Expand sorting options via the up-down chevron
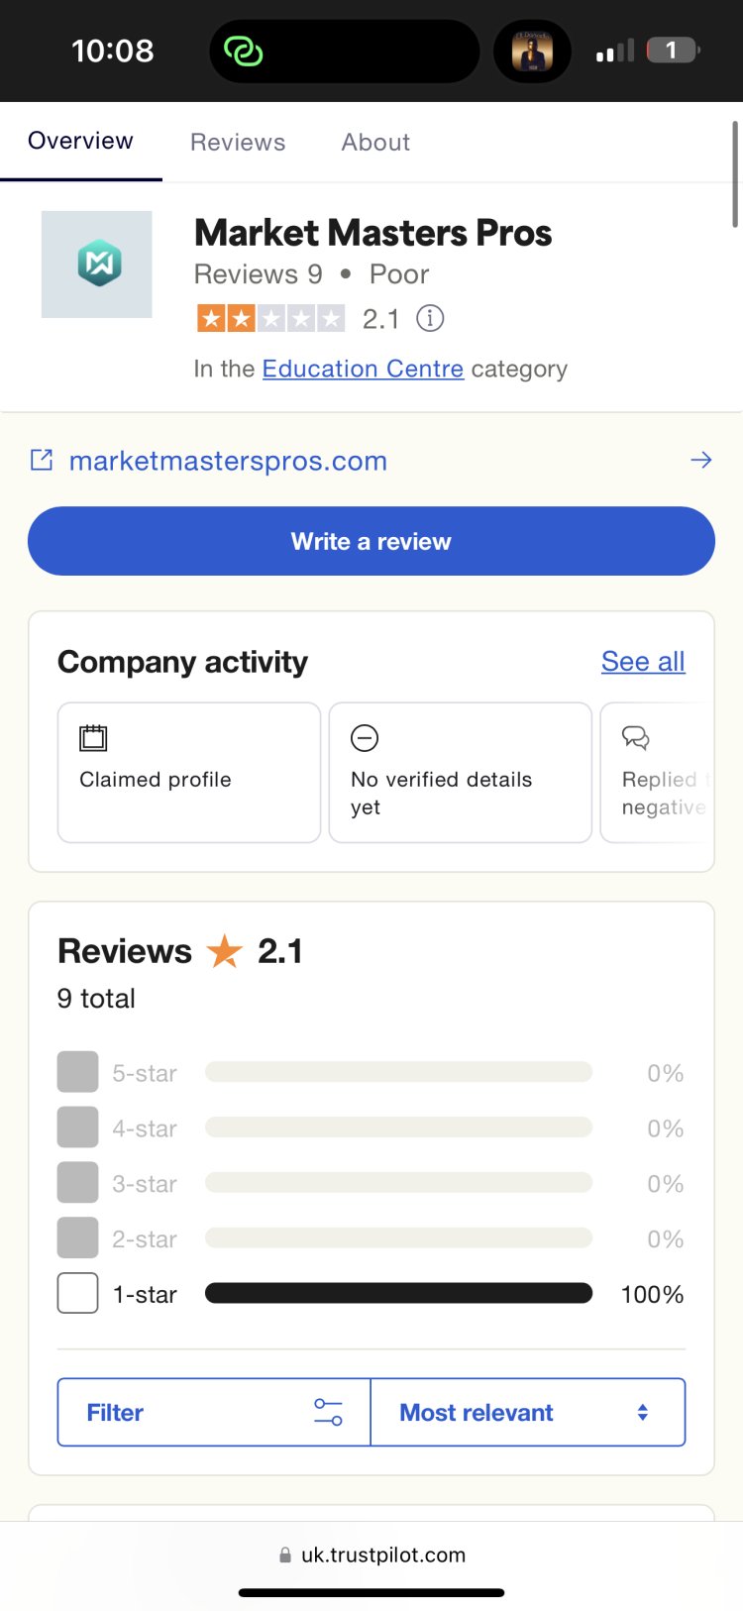743x1611 pixels. click(x=642, y=1412)
